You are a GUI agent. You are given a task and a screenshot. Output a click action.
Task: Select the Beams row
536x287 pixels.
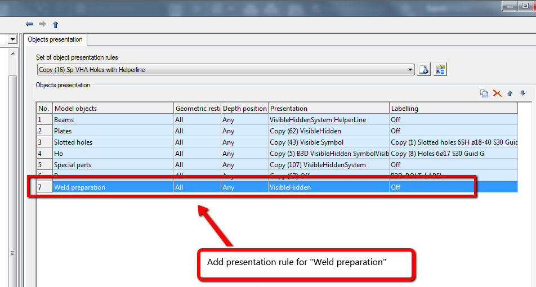[x=277, y=119]
